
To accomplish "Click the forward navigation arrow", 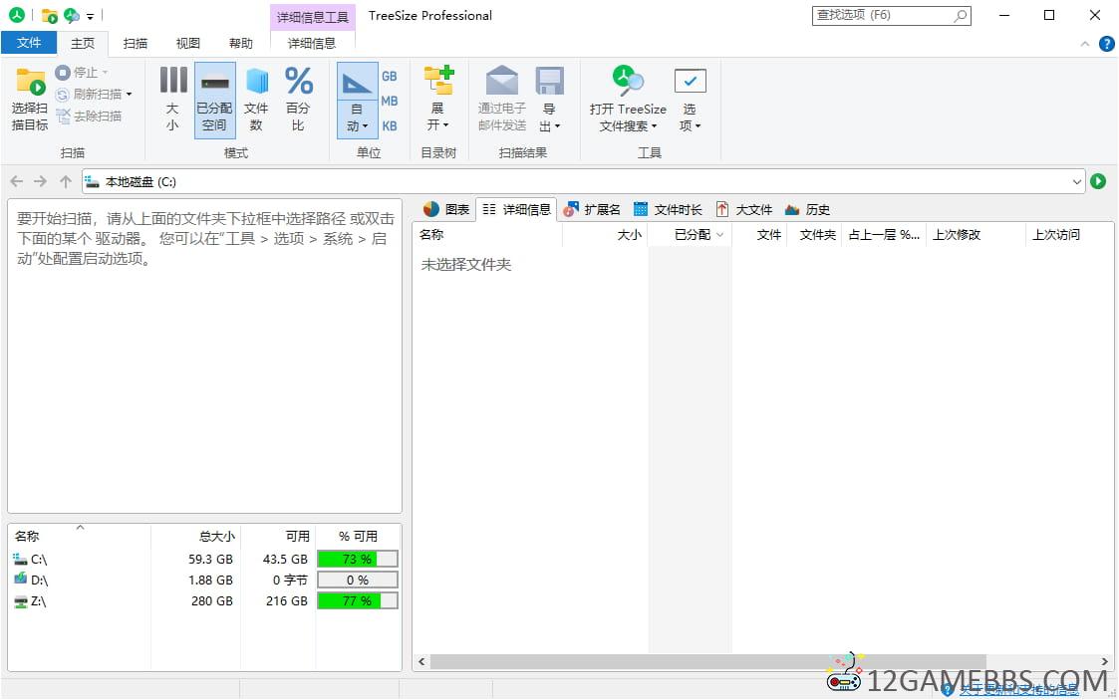I will [x=41, y=182].
